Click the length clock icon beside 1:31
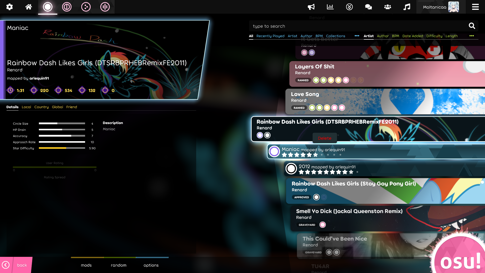The height and width of the screenshot is (273, 485). pos(10,90)
